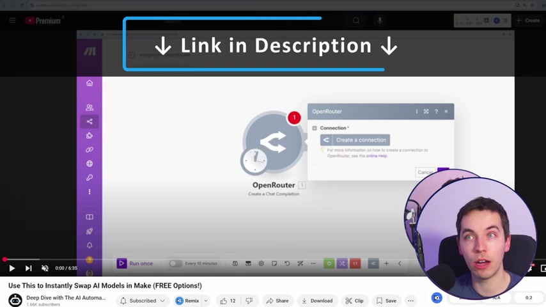Click green flow control tools button
Screen dimensions: 546x307
[329, 264]
